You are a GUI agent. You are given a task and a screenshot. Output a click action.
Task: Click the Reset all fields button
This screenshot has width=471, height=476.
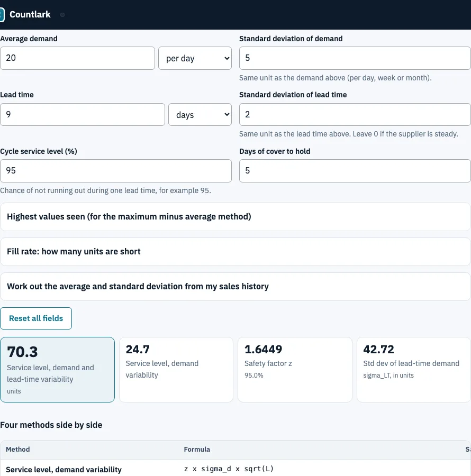coord(36,318)
